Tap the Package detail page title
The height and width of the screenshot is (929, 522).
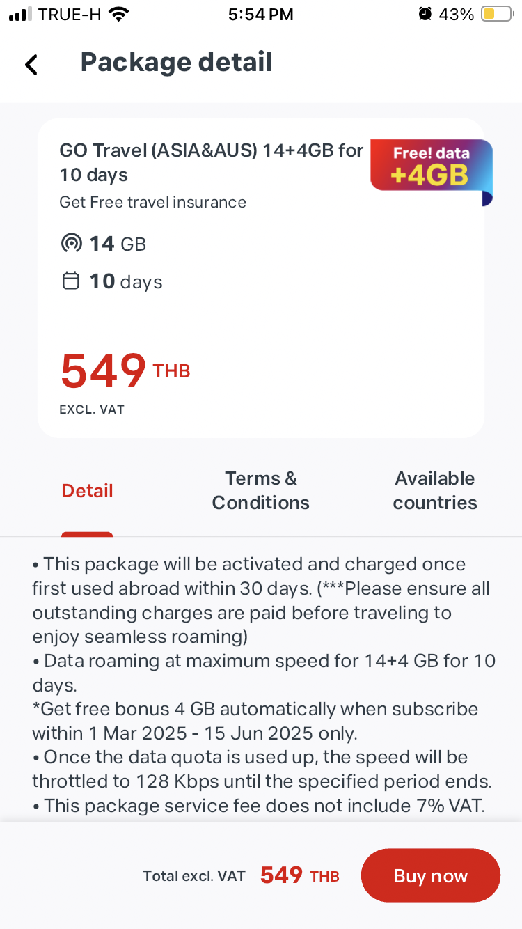176,63
